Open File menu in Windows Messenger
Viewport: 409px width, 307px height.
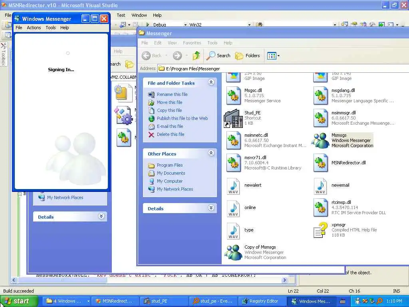19,28
